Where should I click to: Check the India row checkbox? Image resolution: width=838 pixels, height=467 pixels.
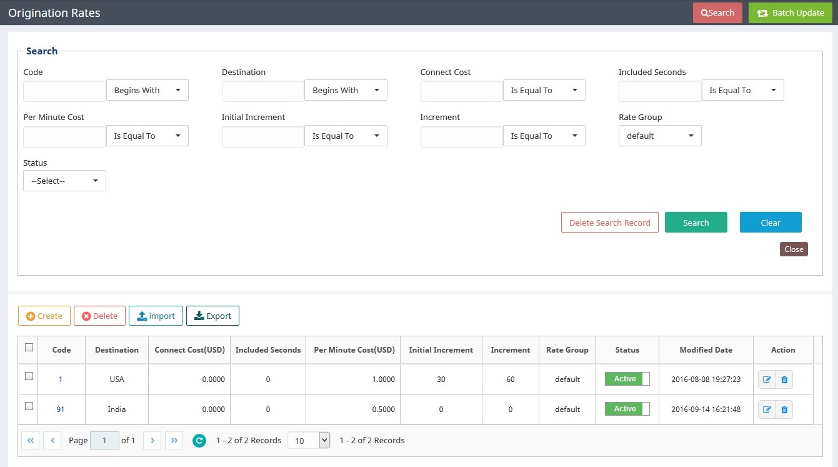coord(29,406)
